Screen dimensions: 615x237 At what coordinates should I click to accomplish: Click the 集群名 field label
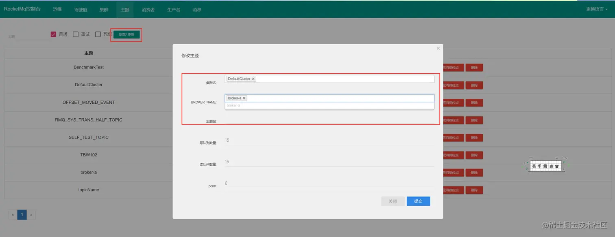tap(211, 83)
